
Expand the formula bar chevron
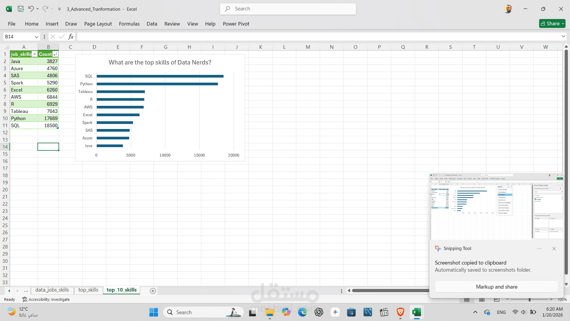pyautogui.click(x=563, y=36)
